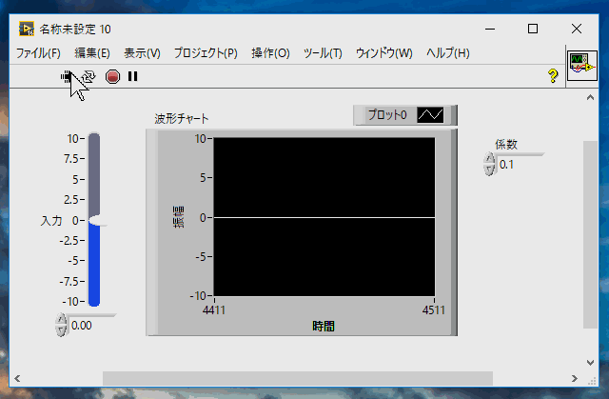
Task: Click the 係数 increment/decrement stepper arrows
Action: pyautogui.click(x=490, y=165)
